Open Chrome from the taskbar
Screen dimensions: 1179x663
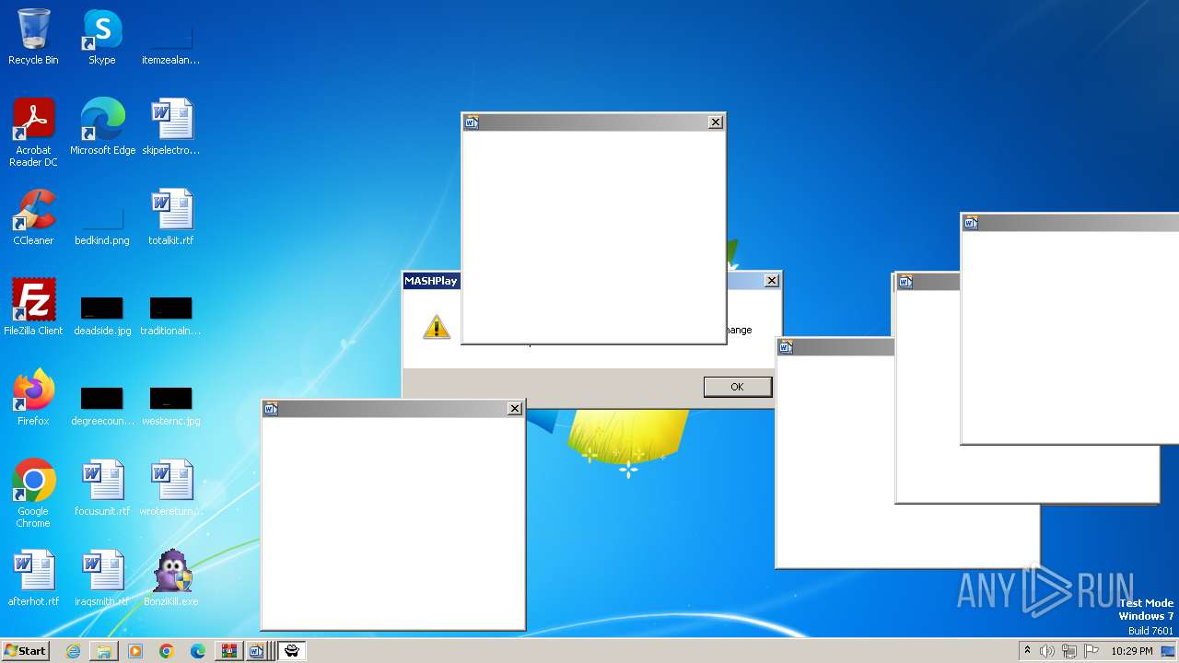click(167, 651)
